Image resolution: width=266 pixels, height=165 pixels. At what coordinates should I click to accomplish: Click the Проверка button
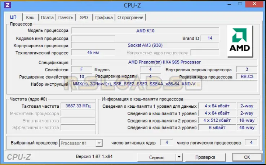coord(205,157)
